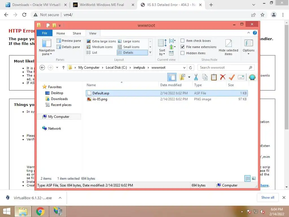Viewport: 289px width, 217px height.
Task: Expand the layout gallery more arrow
Action: coord(150,53)
